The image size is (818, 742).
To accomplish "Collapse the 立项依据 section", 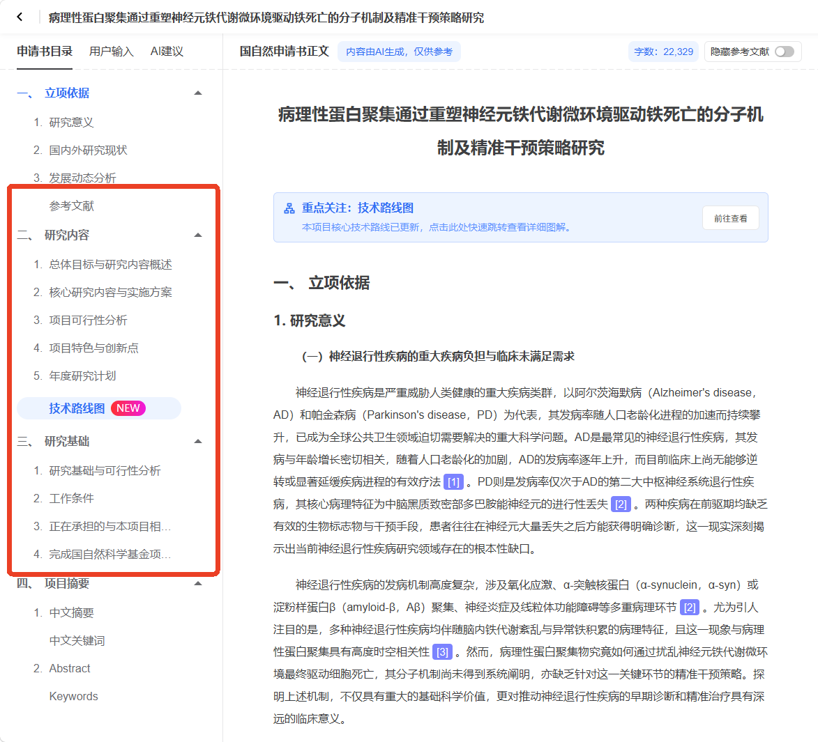I will point(198,93).
